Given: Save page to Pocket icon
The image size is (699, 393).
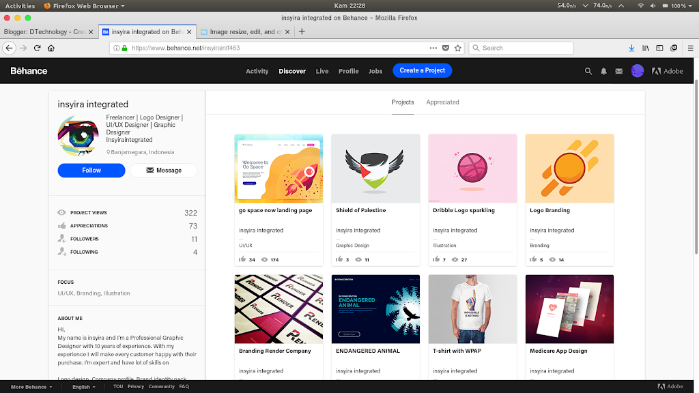Looking at the screenshot, I should (446, 48).
